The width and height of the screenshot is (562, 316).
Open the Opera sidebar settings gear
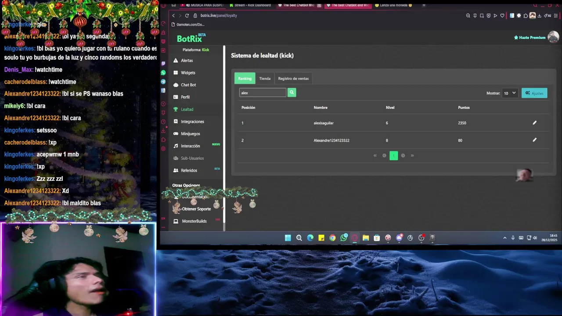click(163, 149)
